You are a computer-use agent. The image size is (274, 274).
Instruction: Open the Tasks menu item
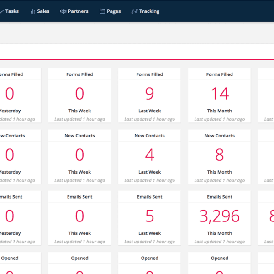click(9, 11)
